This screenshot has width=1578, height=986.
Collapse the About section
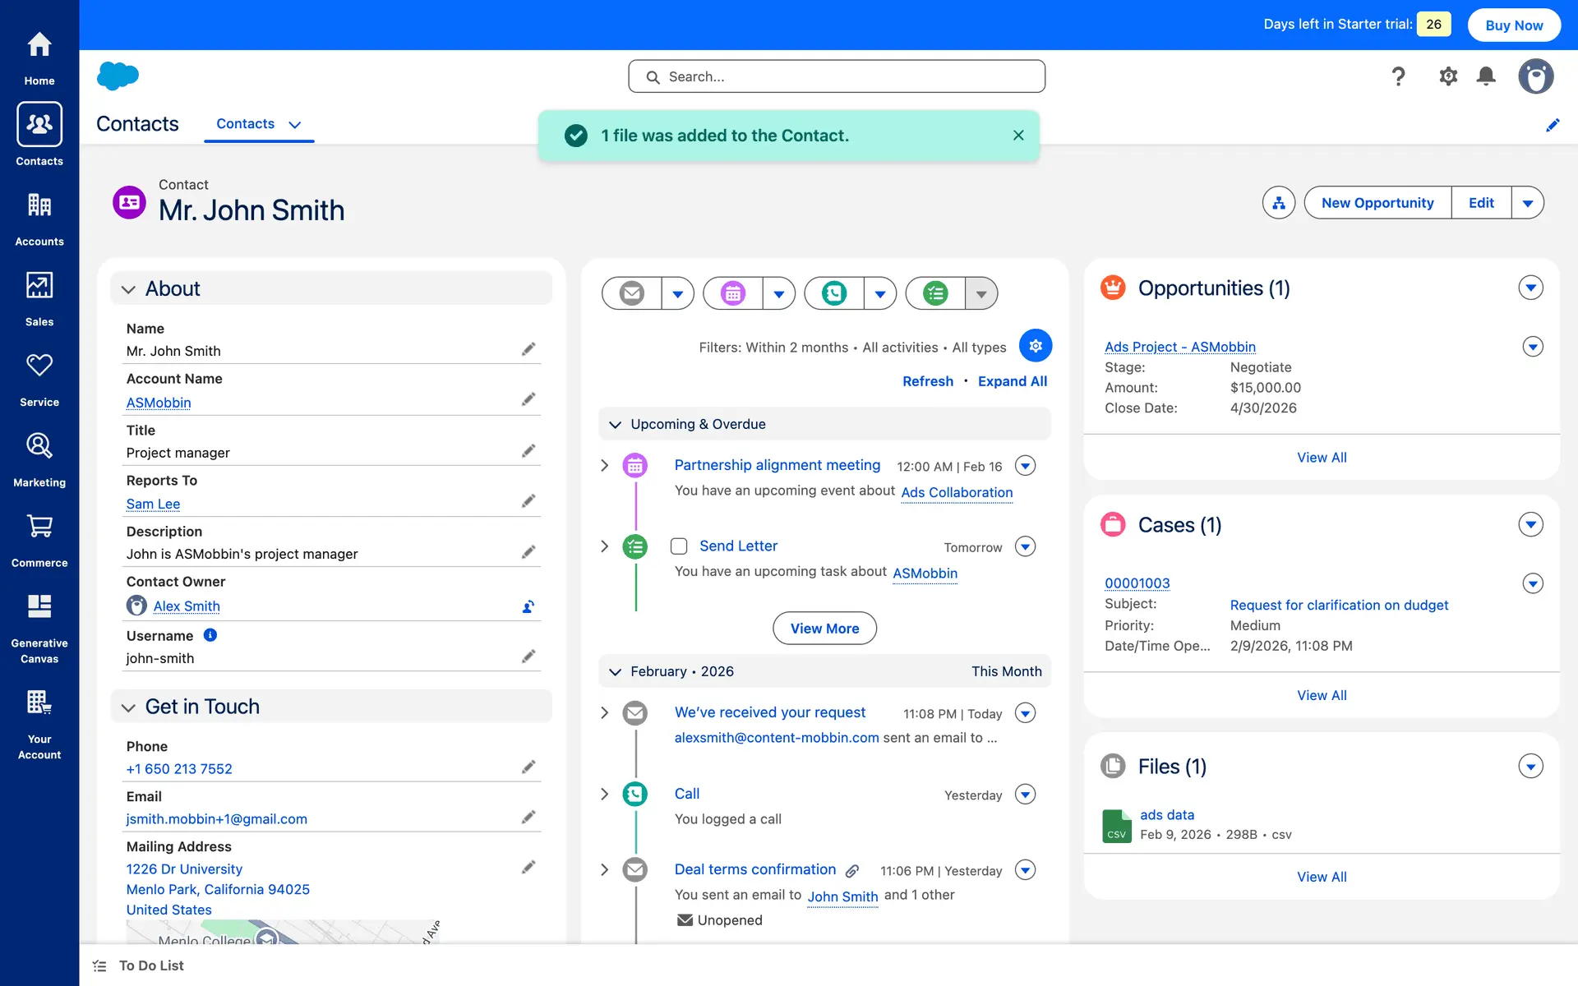pyautogui.click(x=128, y=289)
